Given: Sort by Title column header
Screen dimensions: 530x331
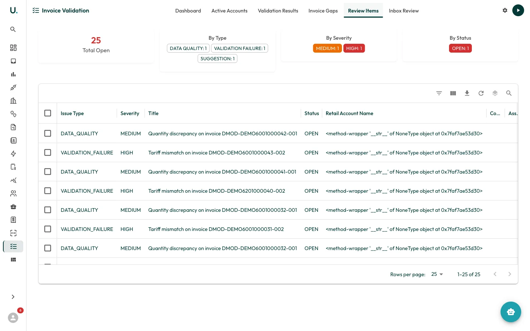Looking at the screenshot, I should click(153, 113).
